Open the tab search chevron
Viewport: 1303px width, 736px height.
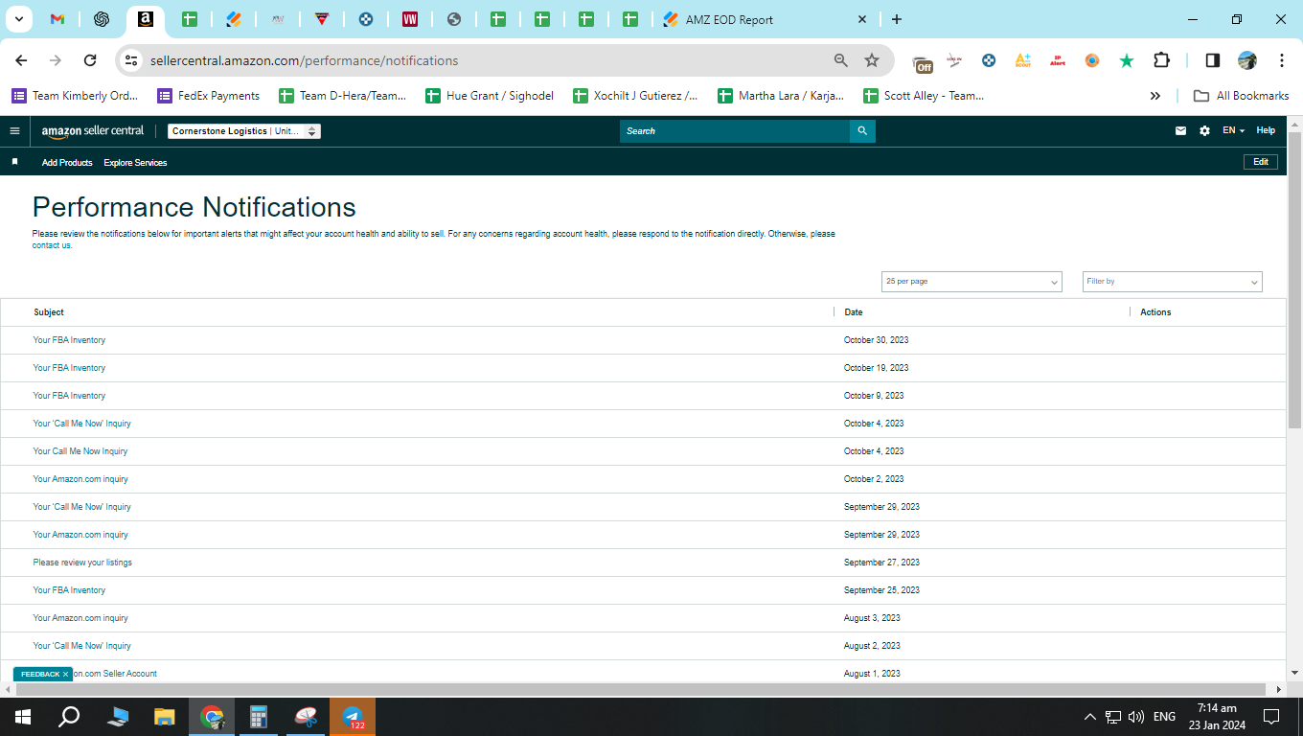point(18,19)
